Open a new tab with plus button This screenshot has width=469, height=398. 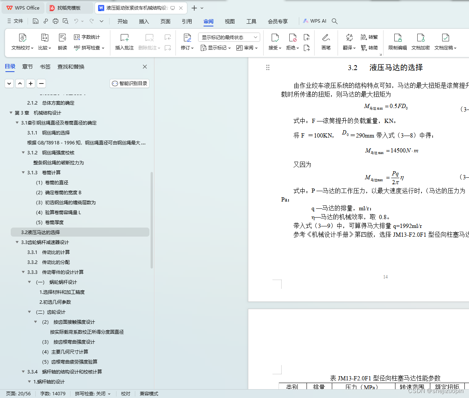coord(194,8)
